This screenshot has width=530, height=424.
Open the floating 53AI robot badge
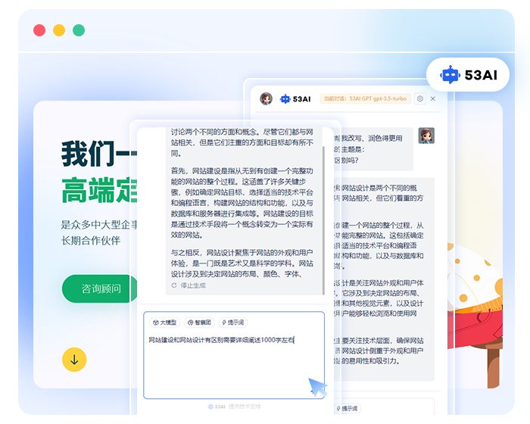click(x=468, y=75)
